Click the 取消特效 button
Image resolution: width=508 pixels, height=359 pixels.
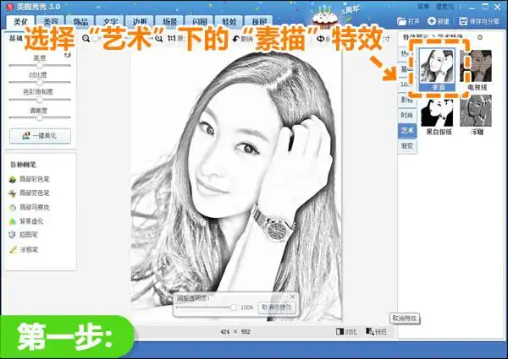coord(404,318)
